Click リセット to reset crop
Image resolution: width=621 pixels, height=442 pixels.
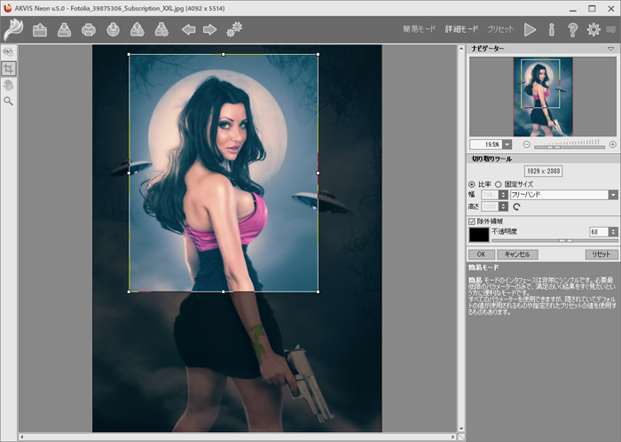[601, 254]
